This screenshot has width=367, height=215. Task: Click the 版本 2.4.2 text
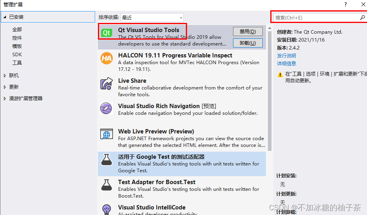coord(288,48)
